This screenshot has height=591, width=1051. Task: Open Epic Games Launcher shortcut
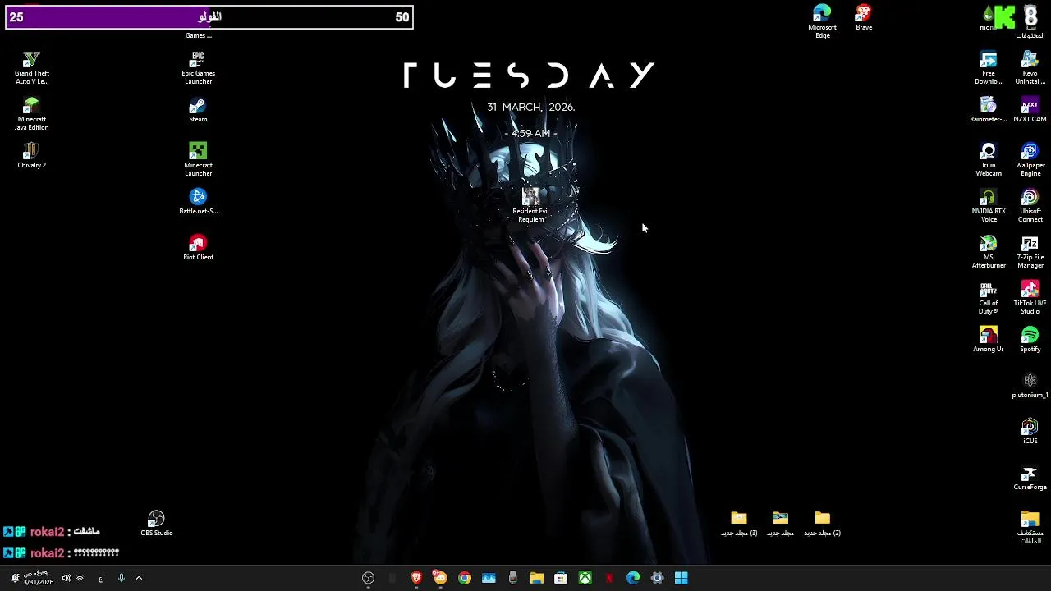pyautogui.click(x=198, y=67)
